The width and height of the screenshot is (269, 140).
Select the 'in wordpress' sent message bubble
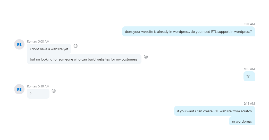tap(242, 121)
